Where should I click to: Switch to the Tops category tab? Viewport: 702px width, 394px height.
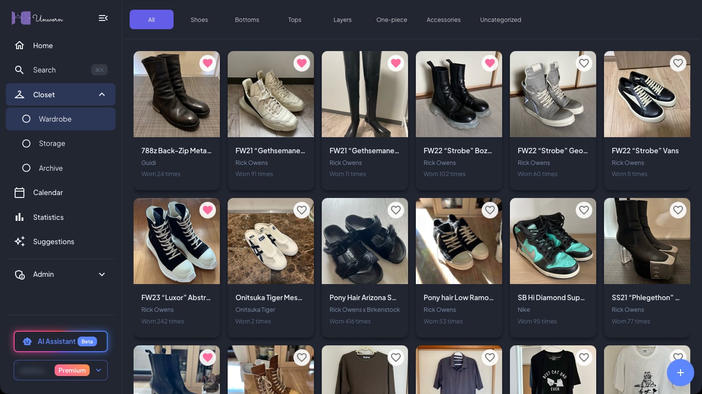tap(295, 19)
